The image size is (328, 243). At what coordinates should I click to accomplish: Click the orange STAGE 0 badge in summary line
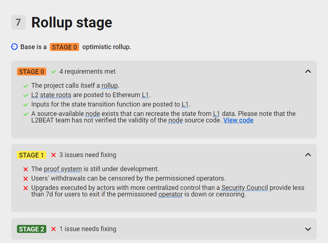[x=64, y=47]
